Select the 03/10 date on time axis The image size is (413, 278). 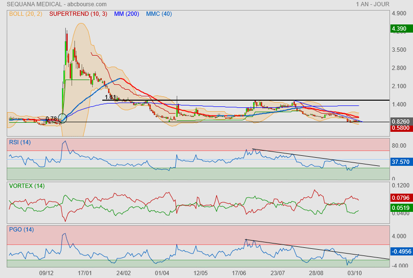354,273
